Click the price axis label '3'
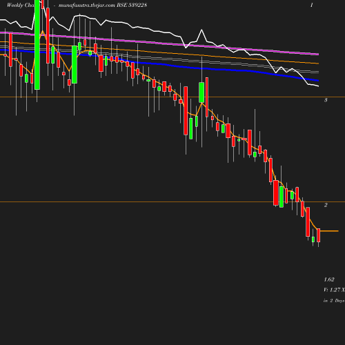The width and height of the screenshot is (345, 345). coord(326,100)
